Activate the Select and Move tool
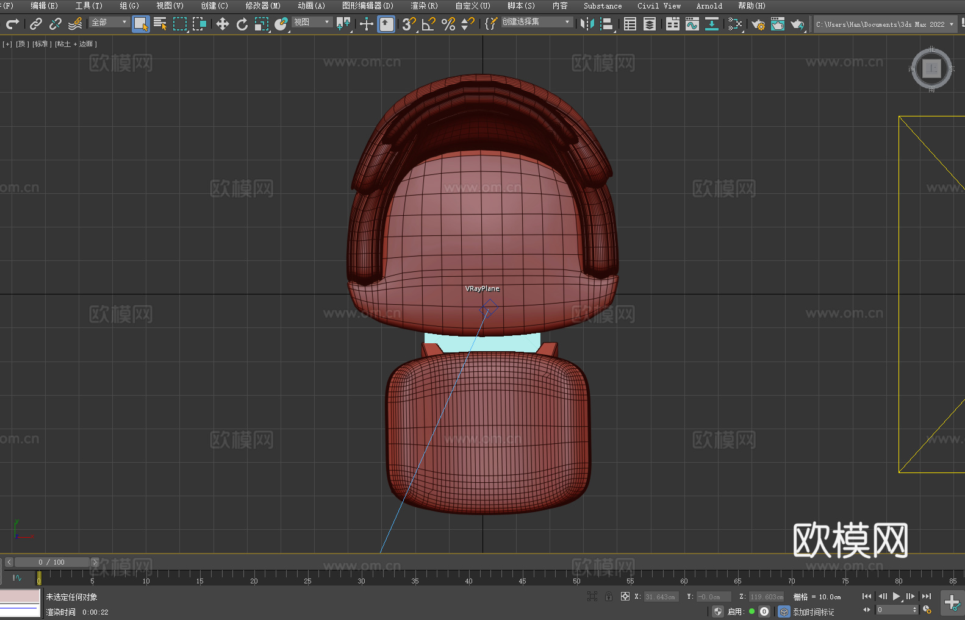 223,24
